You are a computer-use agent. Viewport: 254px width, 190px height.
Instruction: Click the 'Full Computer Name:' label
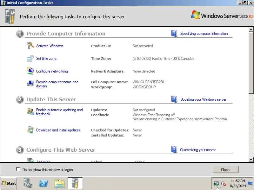coord(110,82)
